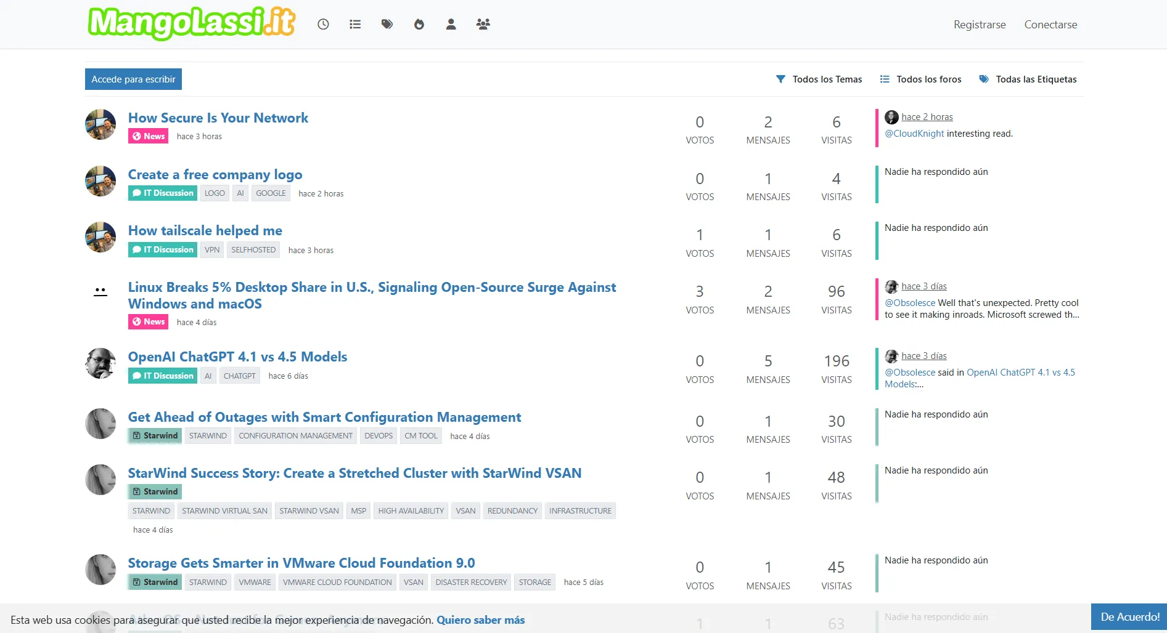Screen dimensions: 1167x633
Task: Click the MangoLassi.it logo
Action: 192,23
